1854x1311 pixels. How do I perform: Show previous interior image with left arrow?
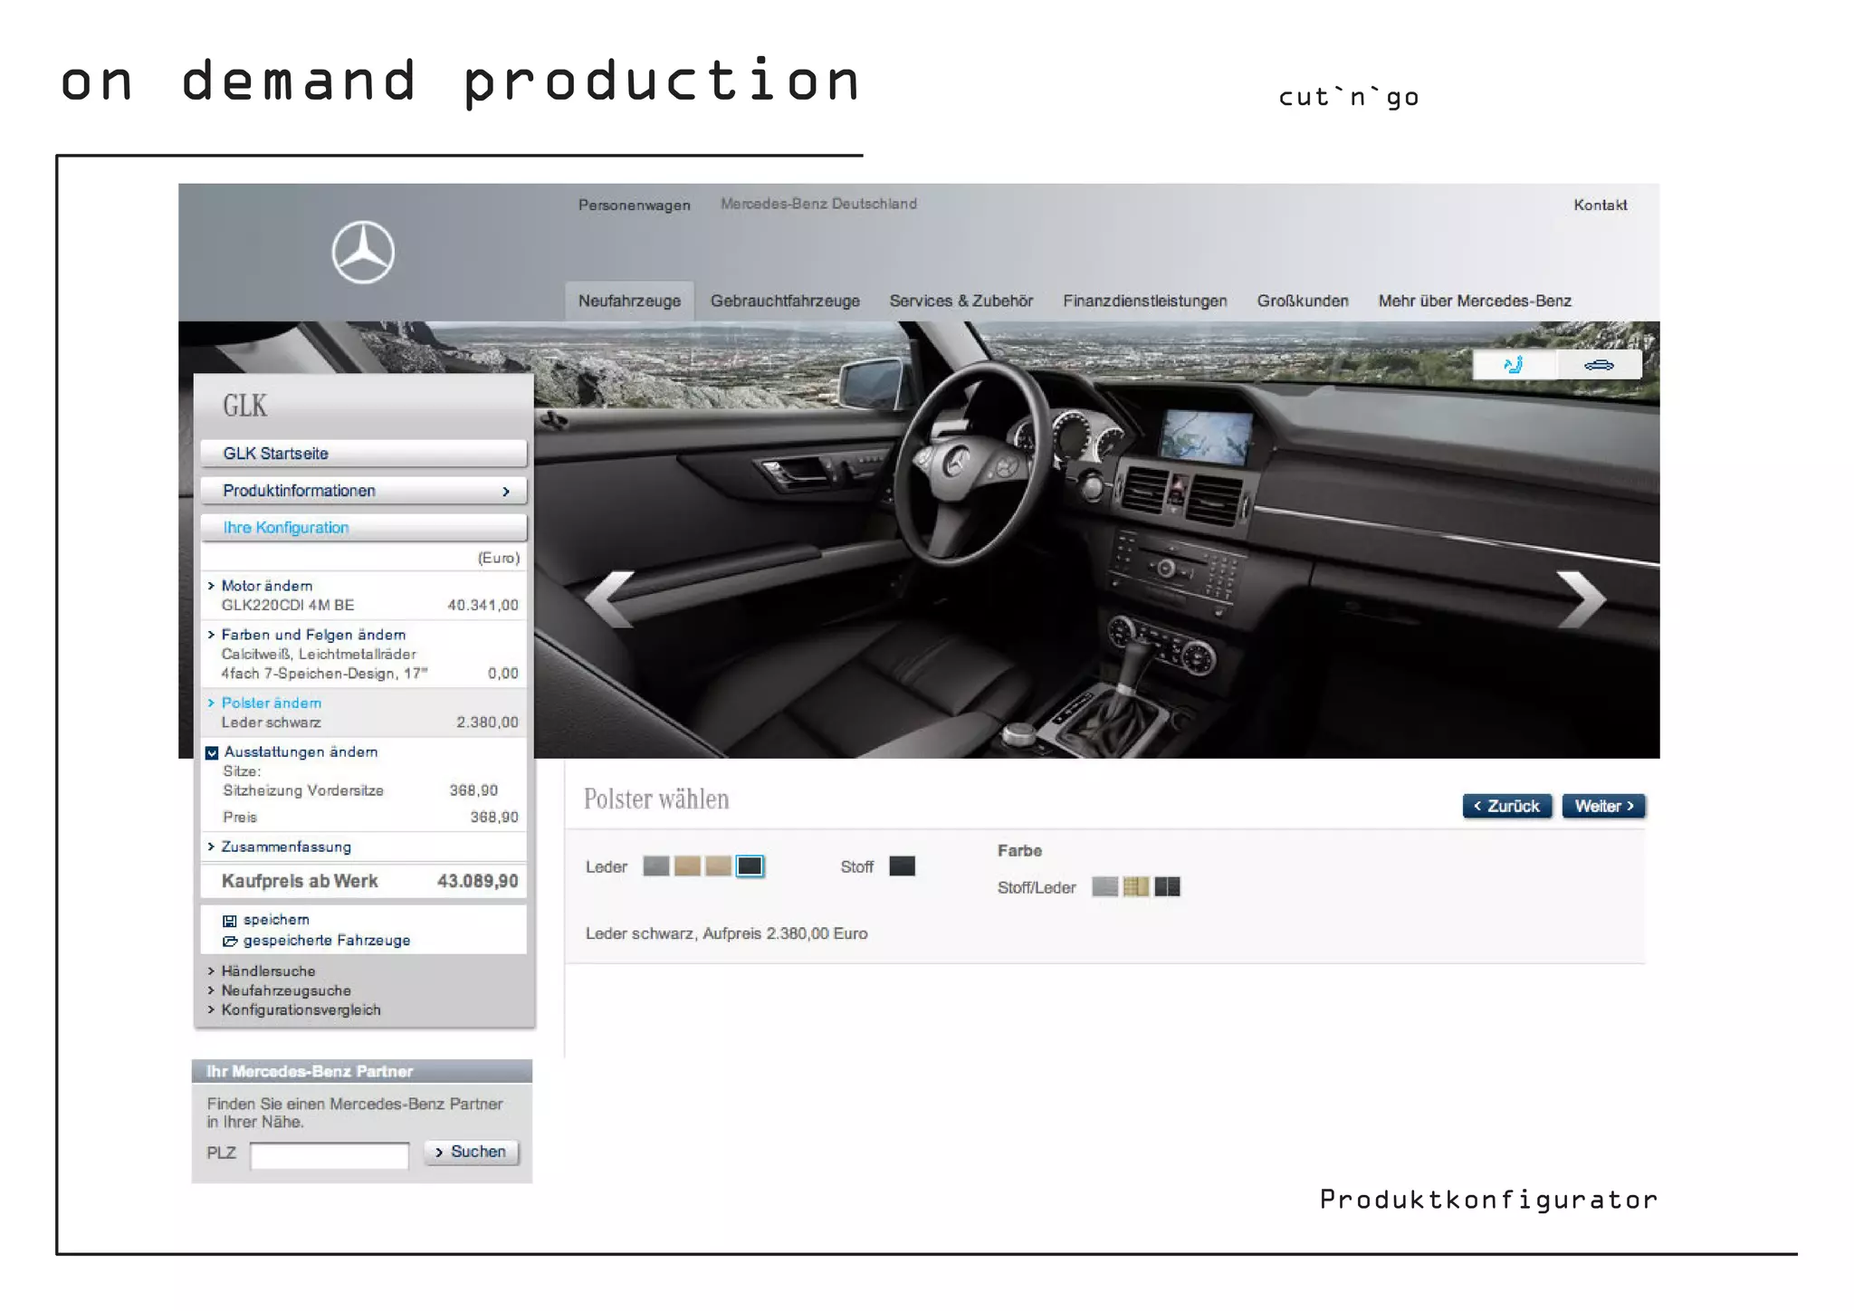click(608, 599)
